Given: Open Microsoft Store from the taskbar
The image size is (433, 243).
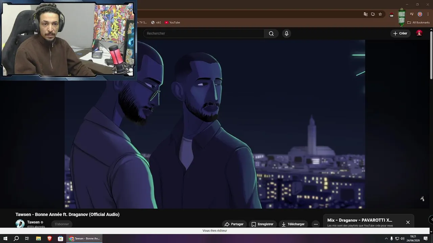Looking at the screenshot, I should [61, 239].
